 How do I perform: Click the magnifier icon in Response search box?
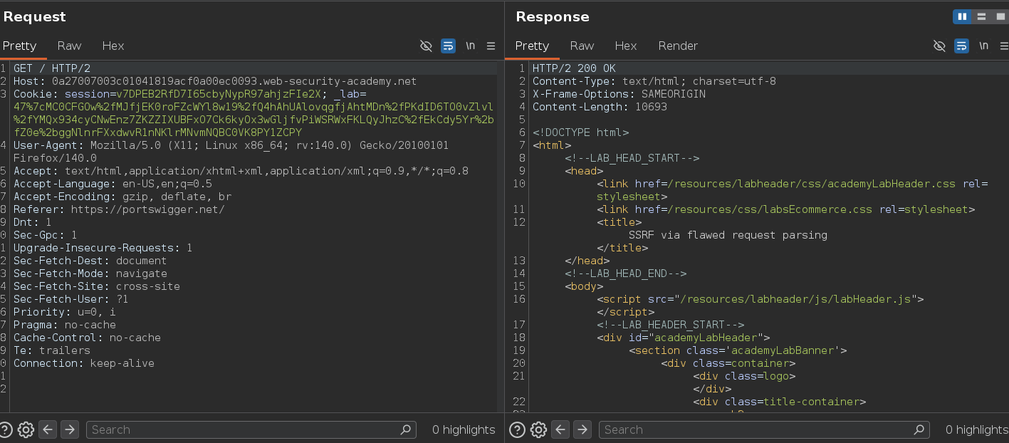tap(919, 429)
